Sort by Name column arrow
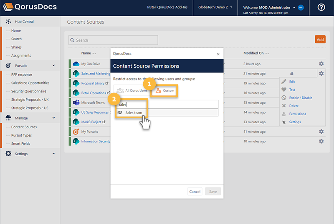The image size is (334, 224). point(94,53)
